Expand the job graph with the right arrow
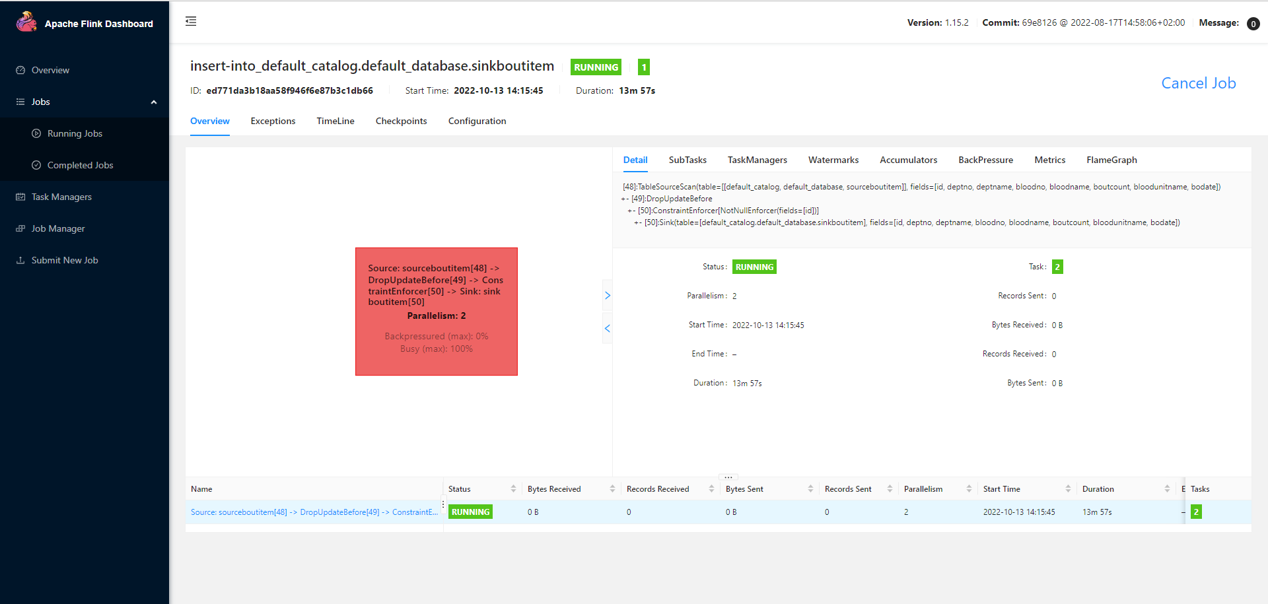This screenshot has height=604, width=1268. pos(608,296)
